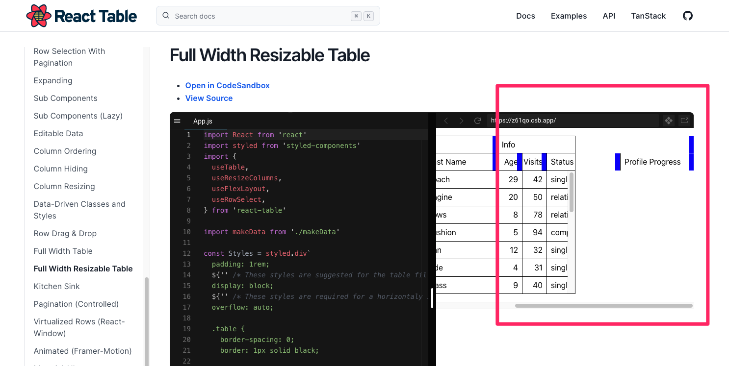Open the Docs menu item
This screenshot has width=729, height=366.
tap(525, 15)
